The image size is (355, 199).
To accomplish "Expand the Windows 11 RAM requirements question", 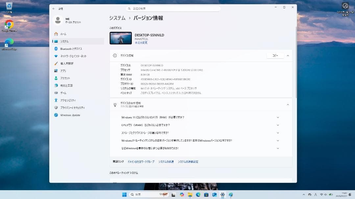I will tap(278, 117).
